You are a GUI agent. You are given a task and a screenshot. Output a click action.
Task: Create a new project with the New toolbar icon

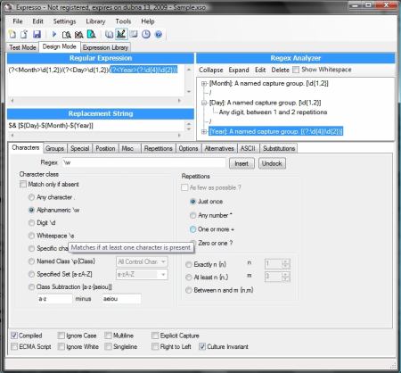point(12,35)
